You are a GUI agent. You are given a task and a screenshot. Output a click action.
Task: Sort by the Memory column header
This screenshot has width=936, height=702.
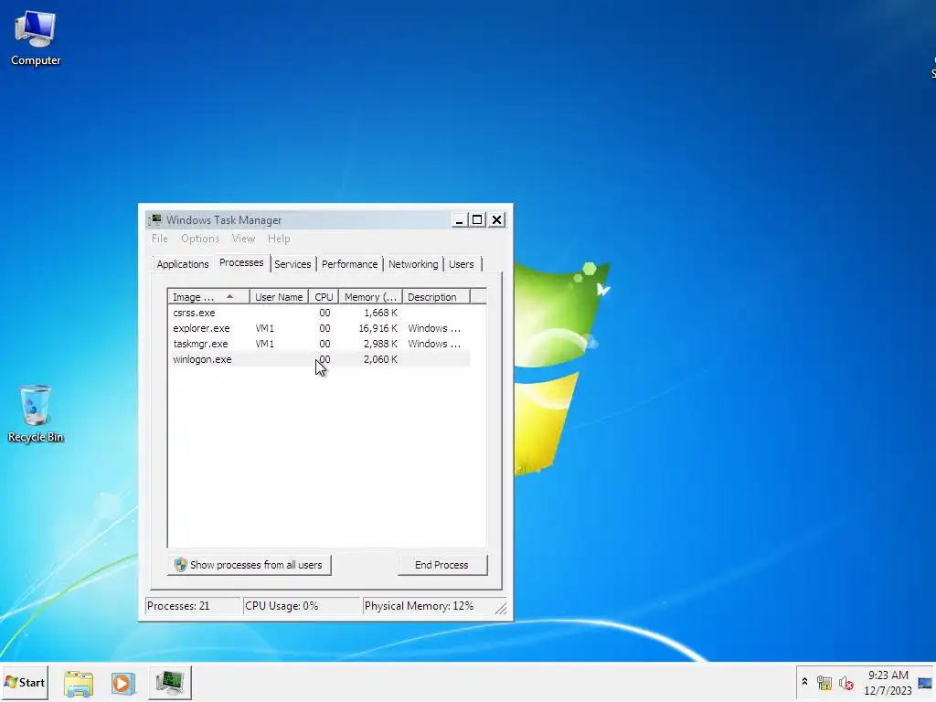pos(370,297)
